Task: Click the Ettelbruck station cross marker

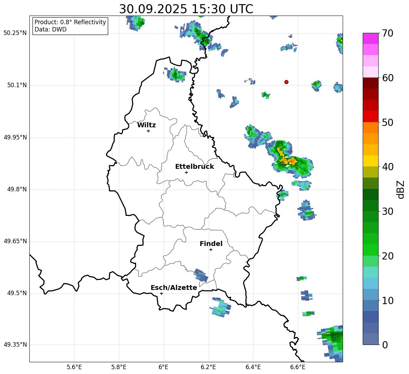Action: [186, 172]
